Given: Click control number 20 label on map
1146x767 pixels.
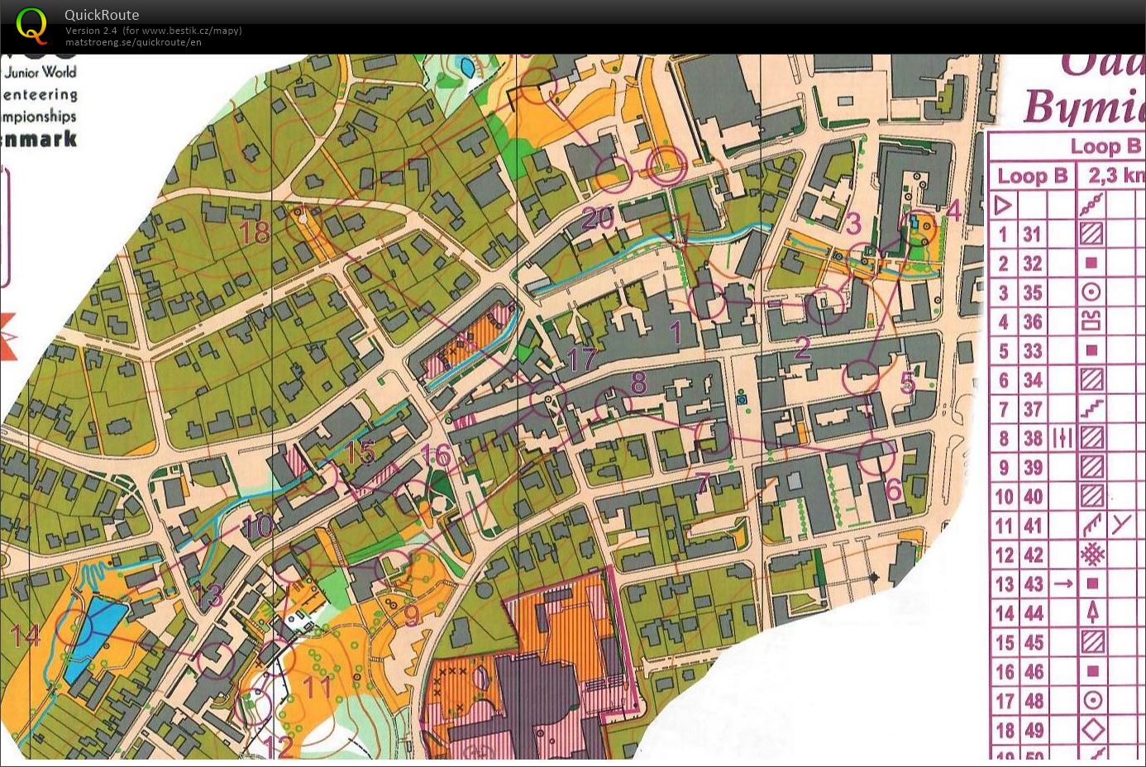Looking at the screenshot, I should (598, 218).
